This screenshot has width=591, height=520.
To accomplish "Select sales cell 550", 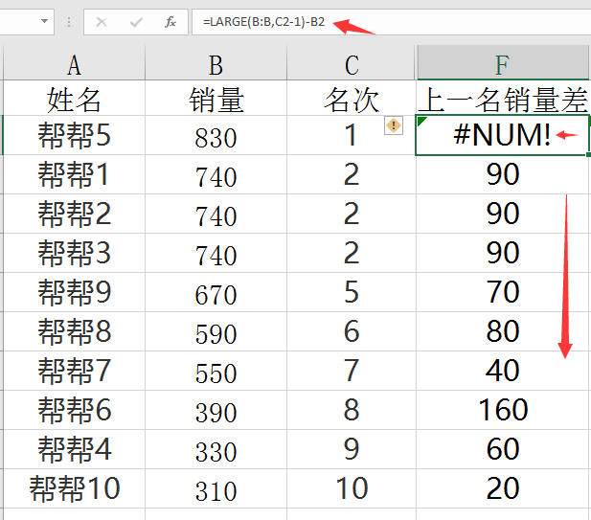I will 216,371.
